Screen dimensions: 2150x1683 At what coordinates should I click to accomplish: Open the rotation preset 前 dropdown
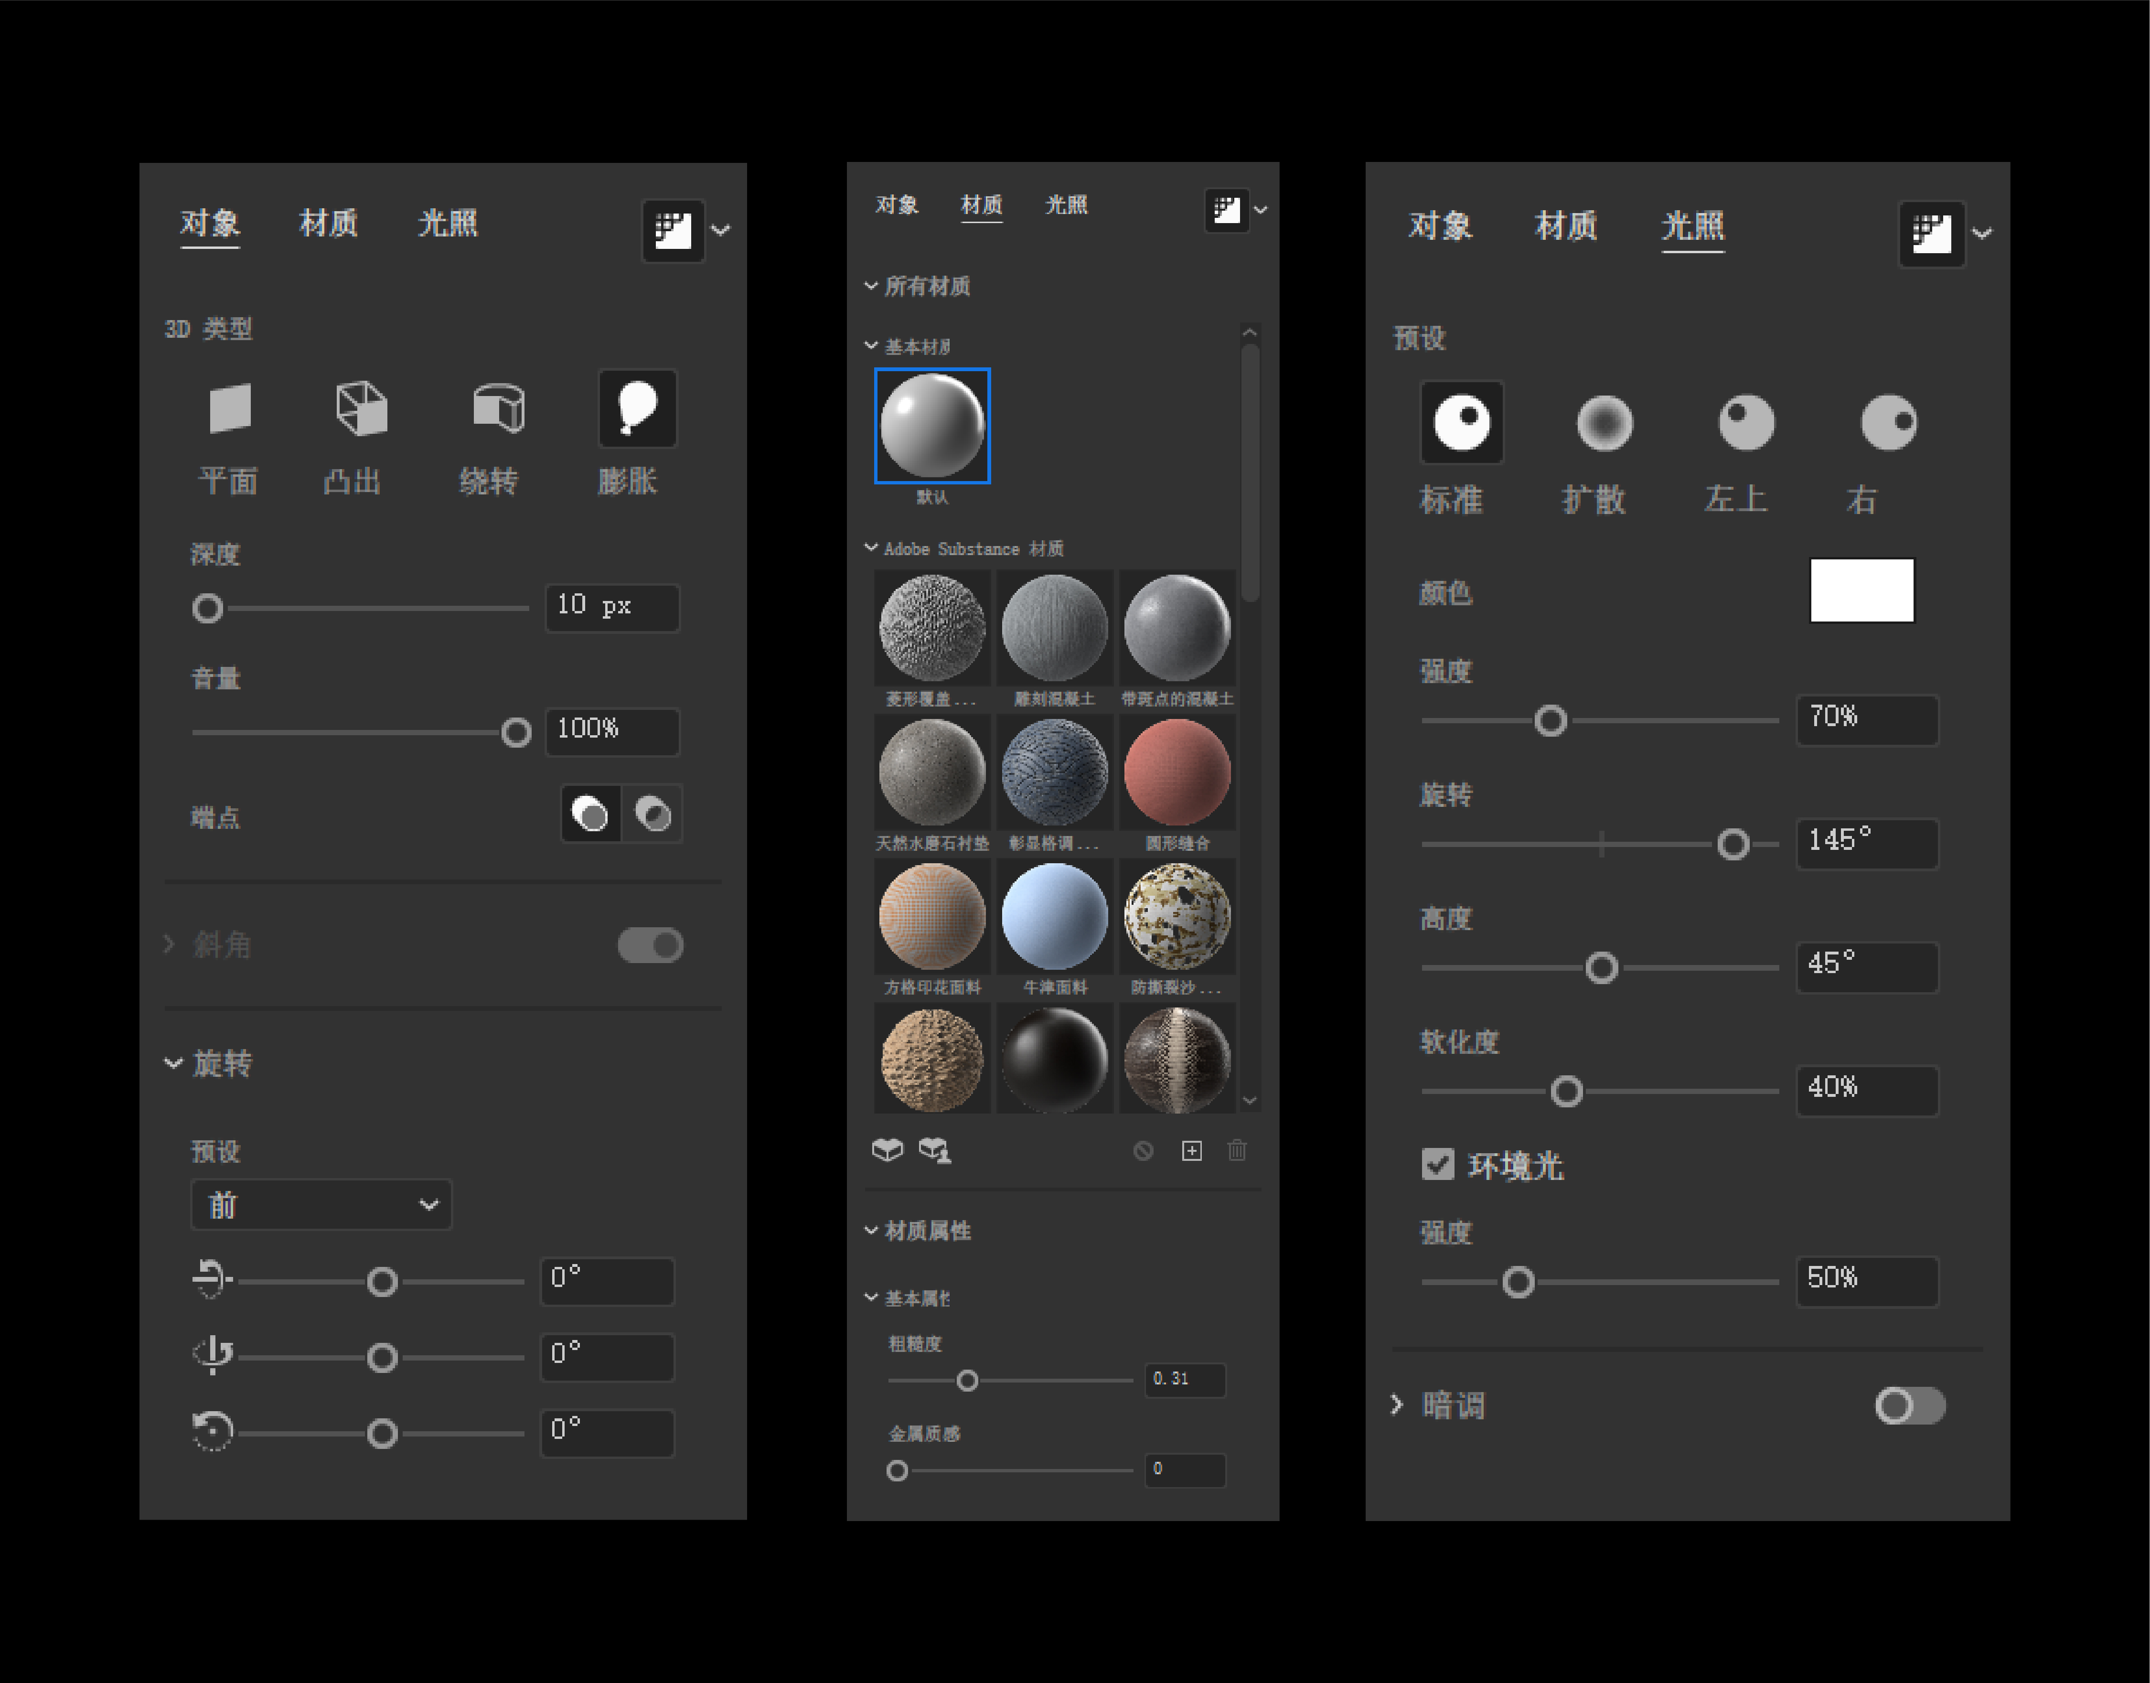pyautogui.click(x=321, y=1204)
